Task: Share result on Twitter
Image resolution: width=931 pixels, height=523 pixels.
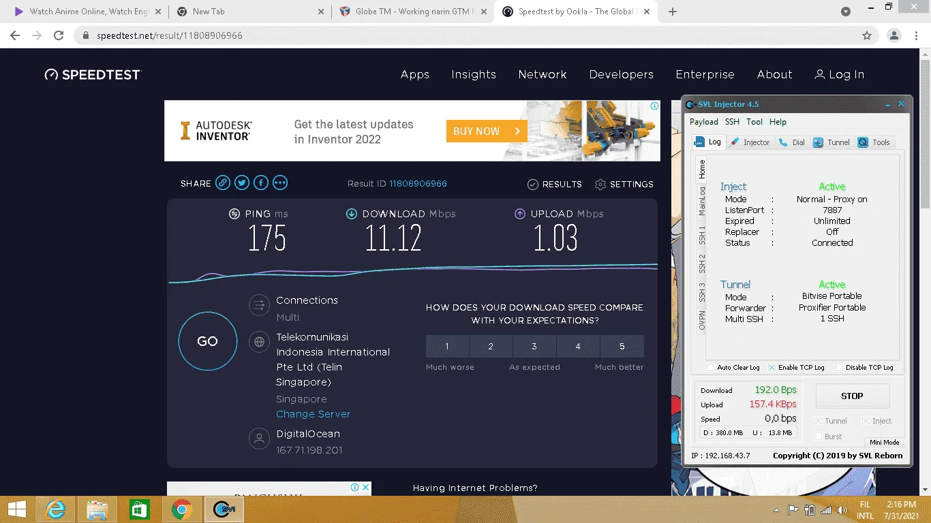Action: point(242,183)
